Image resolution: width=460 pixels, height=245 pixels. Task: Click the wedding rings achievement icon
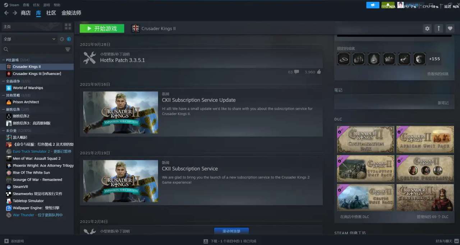coord(344,59)
